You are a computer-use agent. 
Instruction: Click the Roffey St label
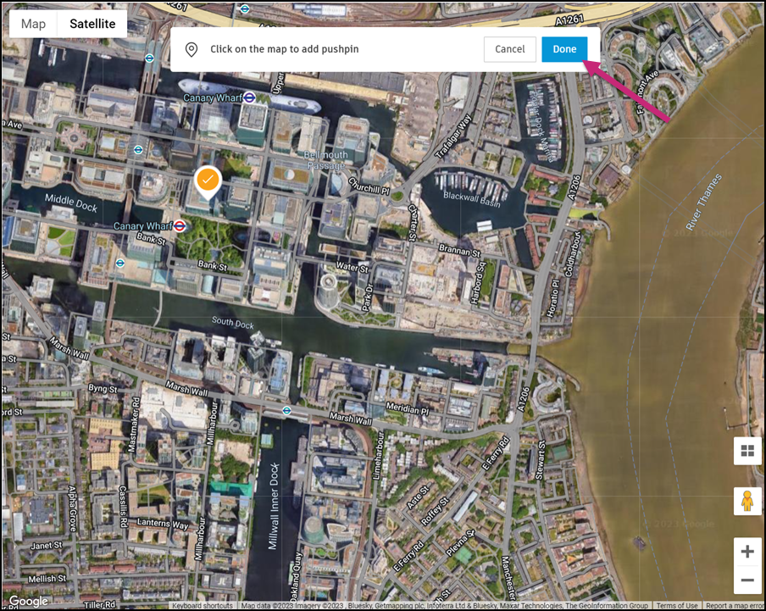(x=434, y=511)
